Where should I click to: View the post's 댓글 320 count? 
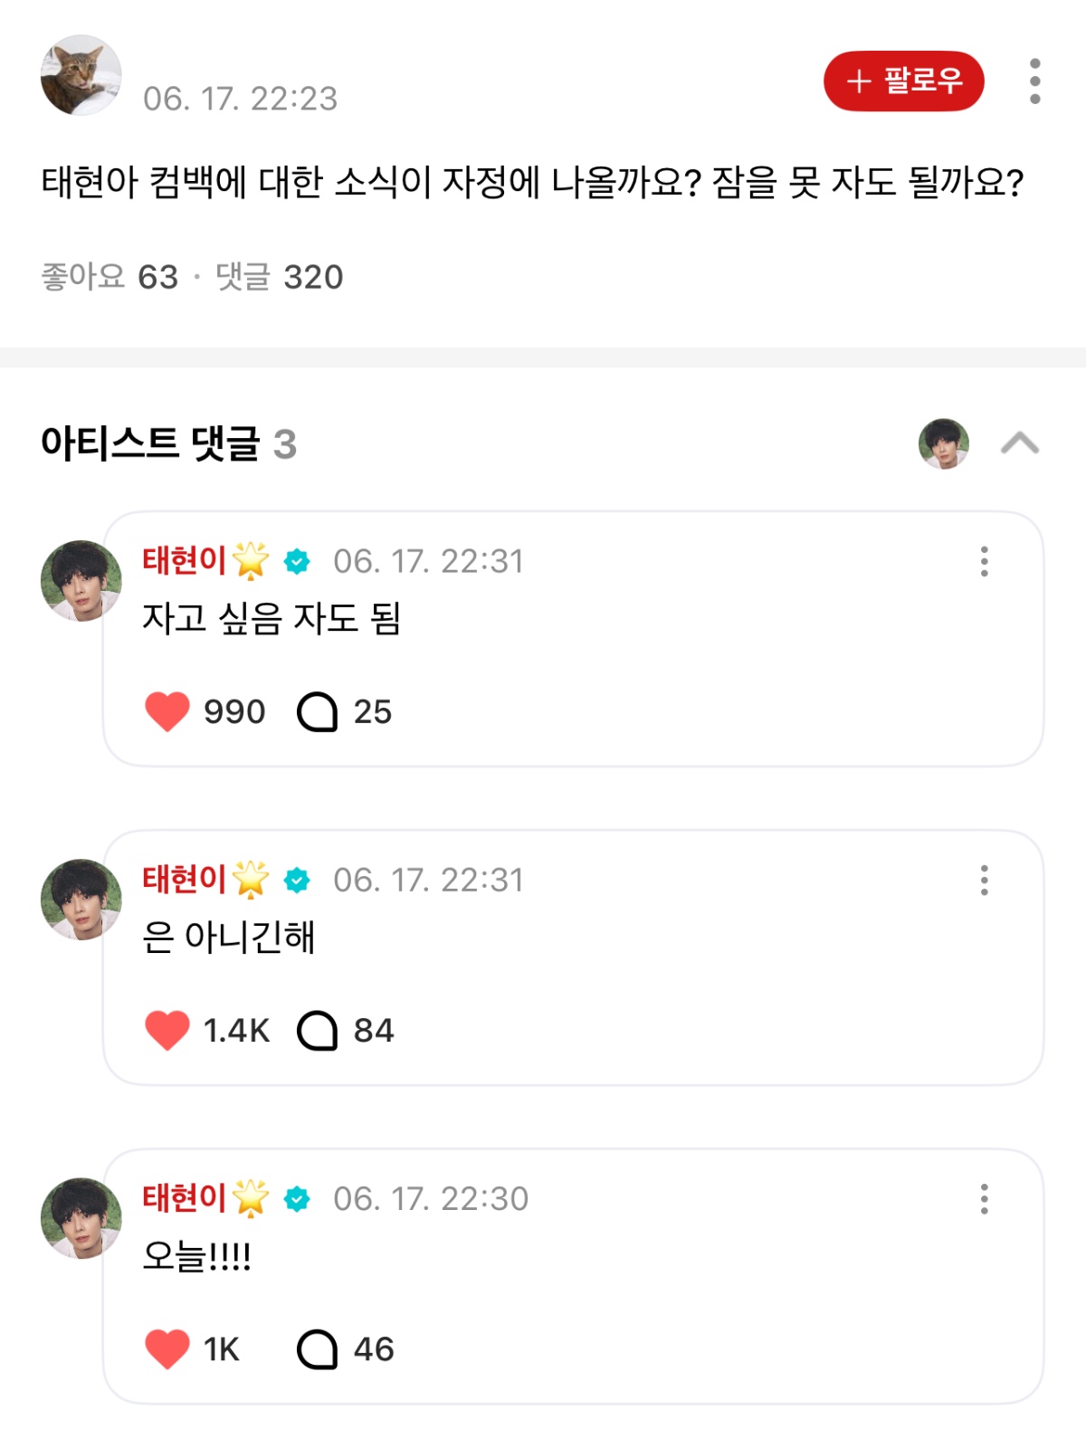pyautogui.click(x=280, y=277)
